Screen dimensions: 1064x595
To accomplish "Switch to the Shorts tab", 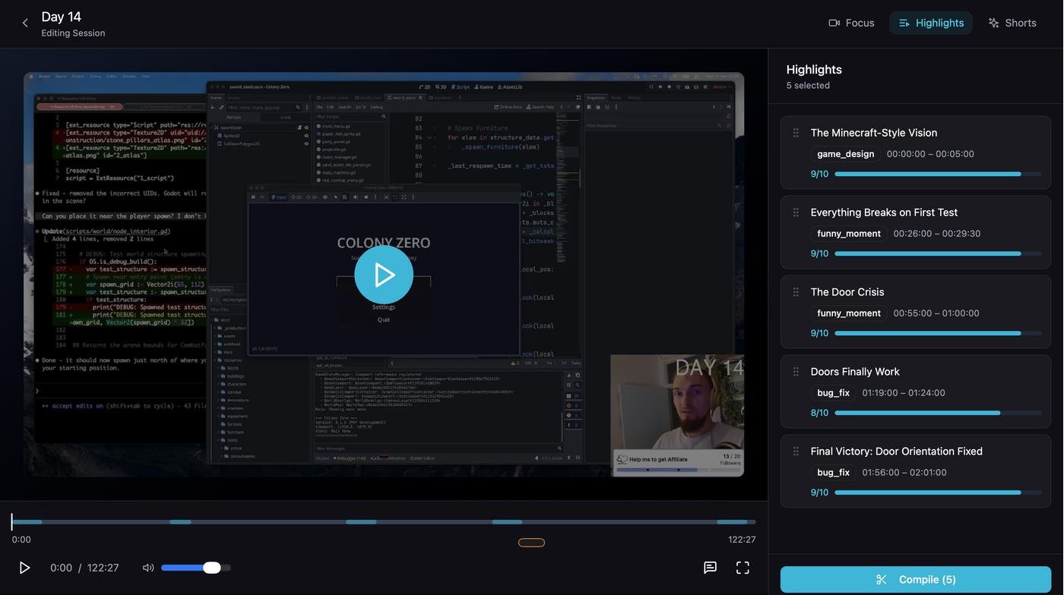I will coord(1012,23).
